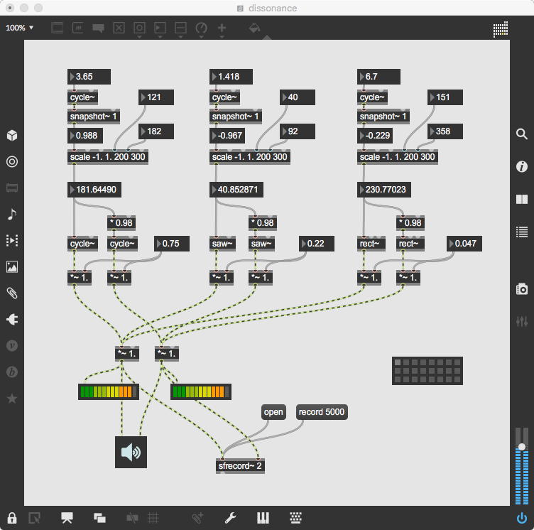Select the 230.77023 number box
This screenshot has height=530, width=534.
tap(384, 190)
